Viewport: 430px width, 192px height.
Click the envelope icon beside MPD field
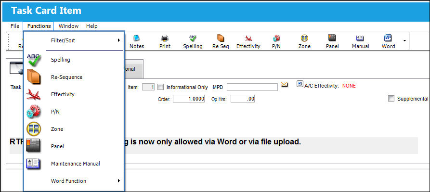click(284, 85)
